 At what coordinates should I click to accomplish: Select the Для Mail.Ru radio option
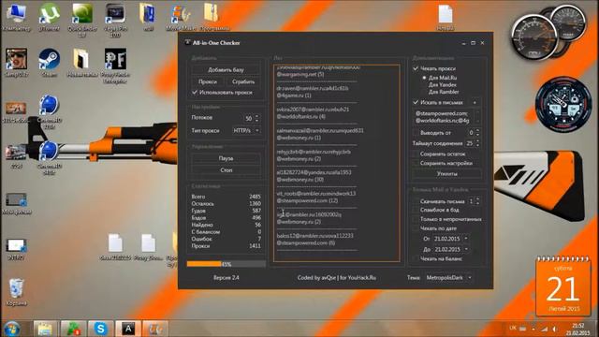[424, 78]
